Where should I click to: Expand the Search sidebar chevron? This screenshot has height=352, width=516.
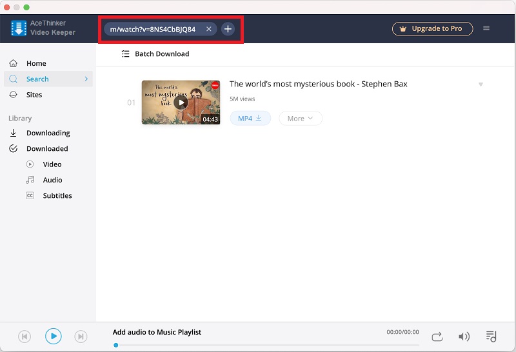click(86, 79)
